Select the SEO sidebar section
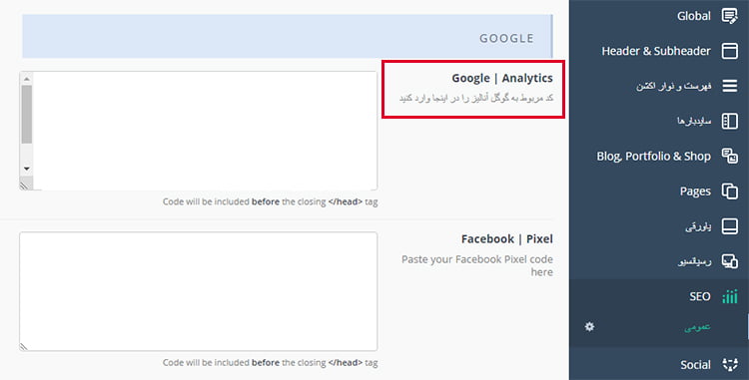The height and width of the screenshot is (380, 749). pos(659,296)
